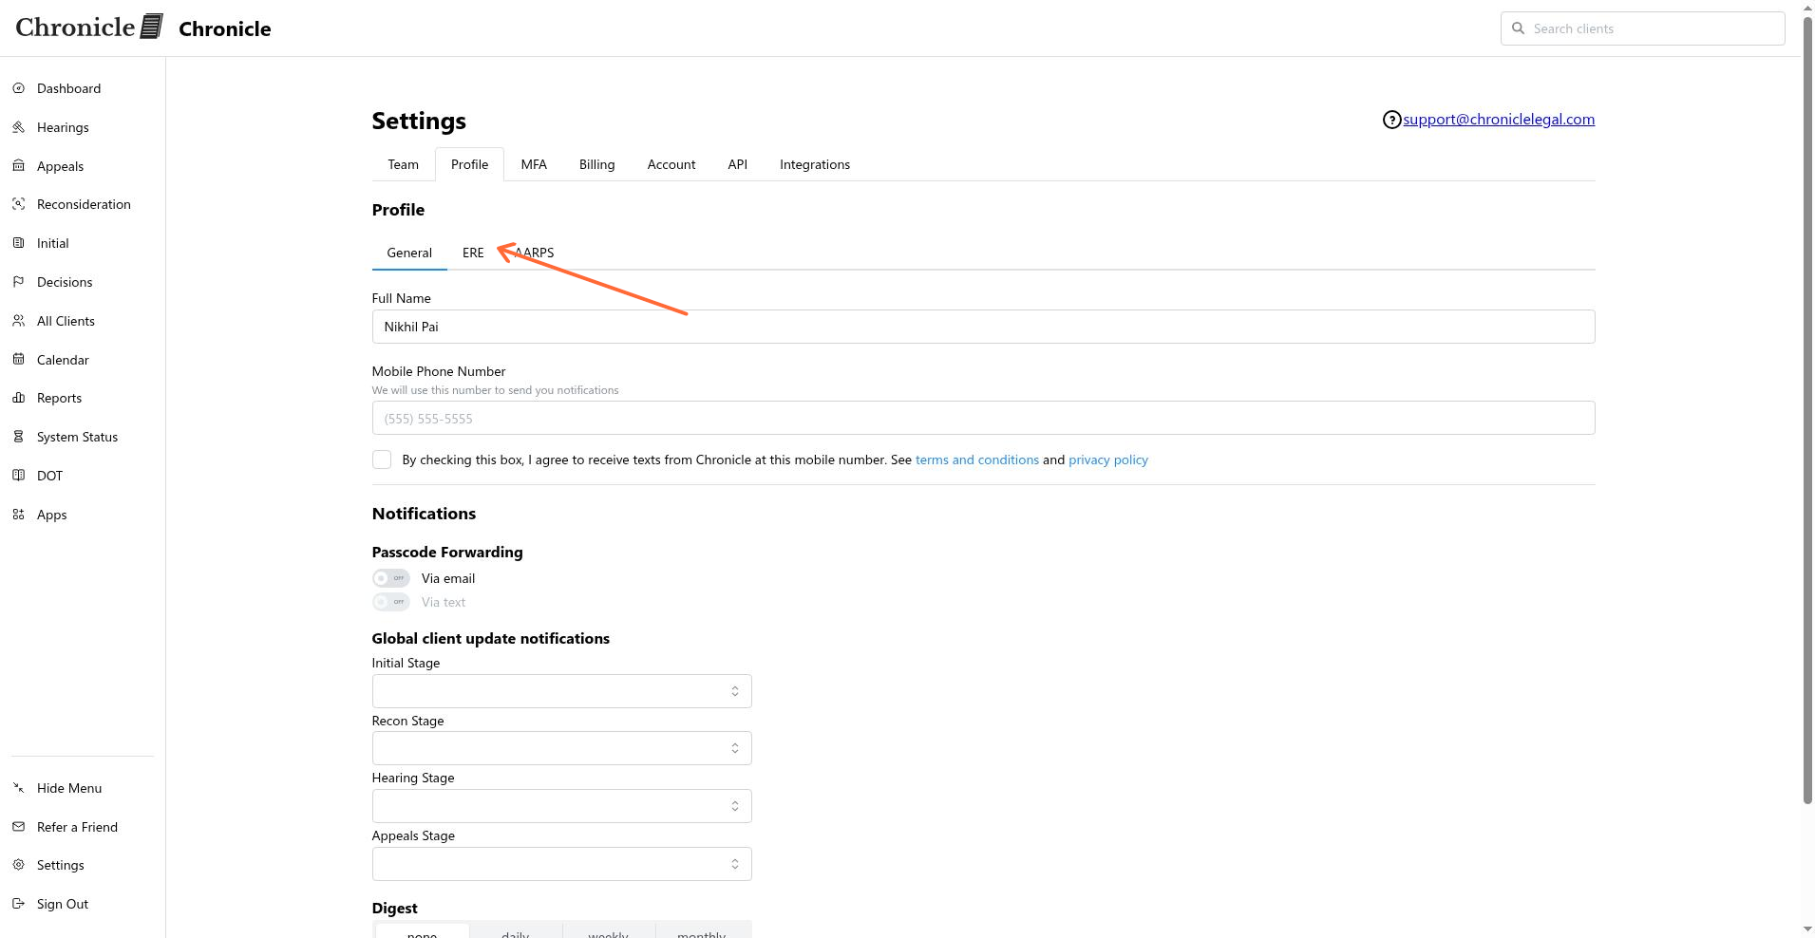Screen dimensions: 1815x938
Task: Switch to the MFA tab
Action: pos(534,164)
